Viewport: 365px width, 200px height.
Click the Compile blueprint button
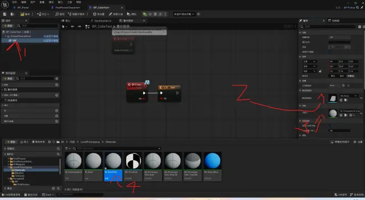point(25,14)
